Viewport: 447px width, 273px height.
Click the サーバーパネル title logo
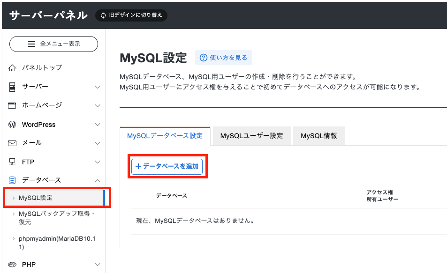point(48,15)
